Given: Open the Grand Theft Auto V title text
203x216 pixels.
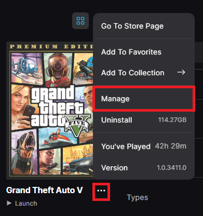Looking at the screenshot, I should click(45, 190).
